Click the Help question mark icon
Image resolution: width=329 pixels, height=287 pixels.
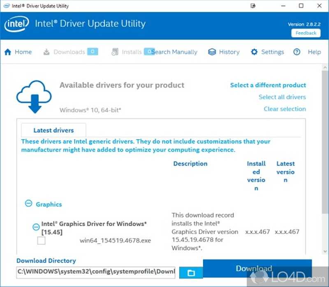pyautogui.click(x=297, y=52)
